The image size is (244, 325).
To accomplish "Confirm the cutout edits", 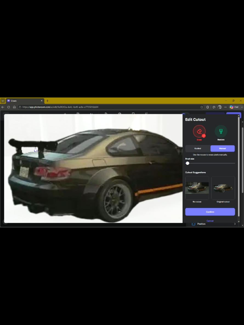I will (x=210, y=212).
